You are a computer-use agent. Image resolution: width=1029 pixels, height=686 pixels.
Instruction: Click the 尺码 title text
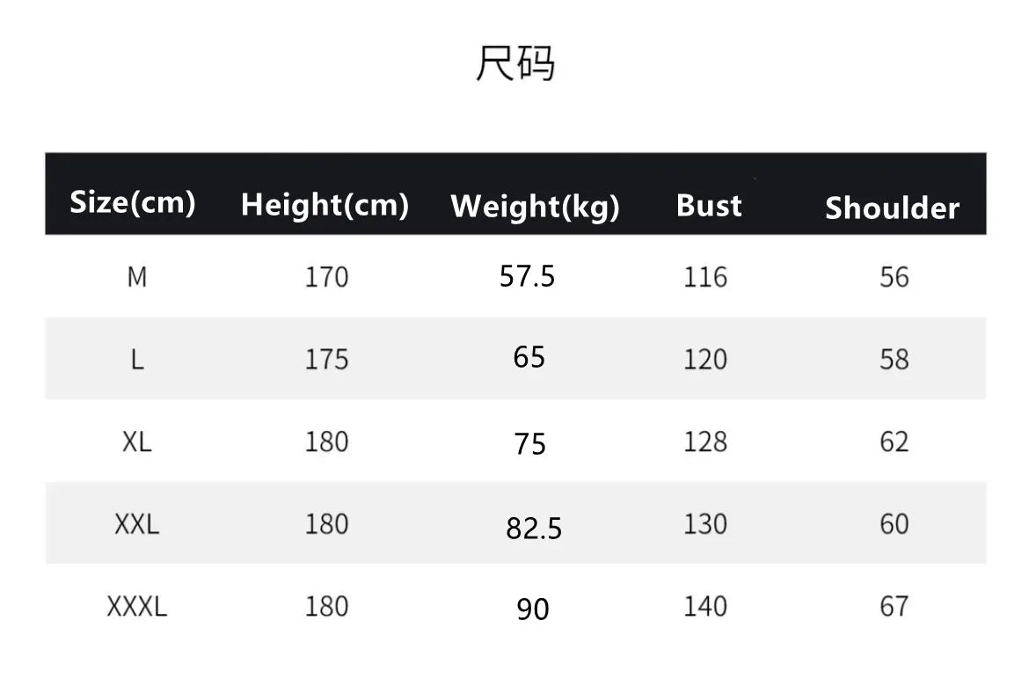pos(515,64)
